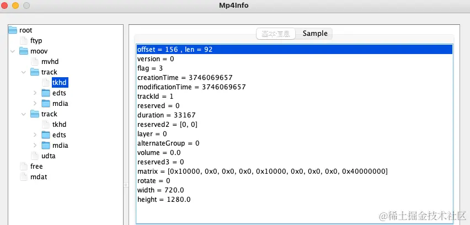
Task: Collapse the second track node's disclosure arrow
Action: pyautogui.click(x=24, y=114)
